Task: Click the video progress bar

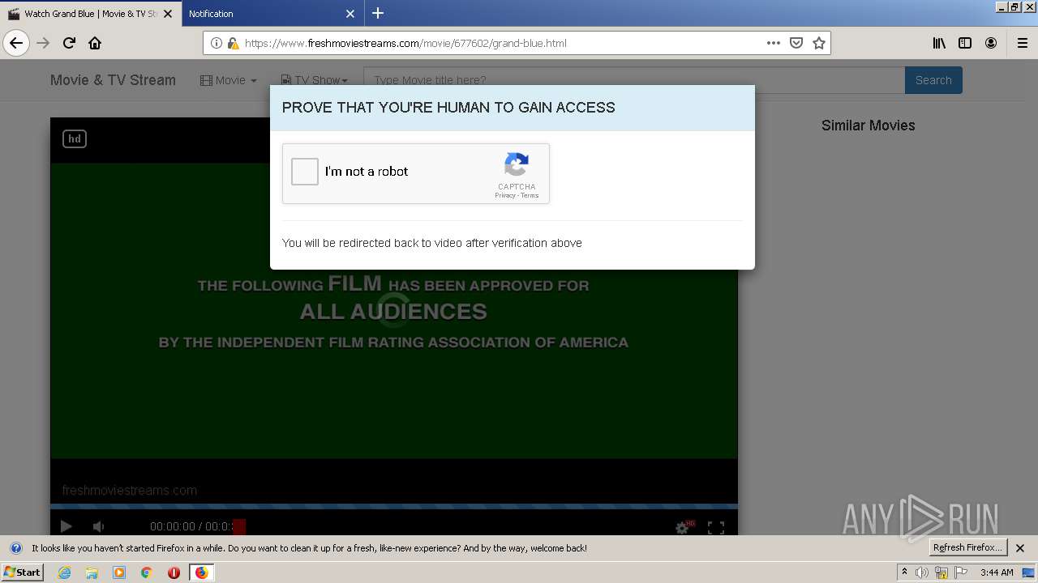Action: tap(394, 506)
